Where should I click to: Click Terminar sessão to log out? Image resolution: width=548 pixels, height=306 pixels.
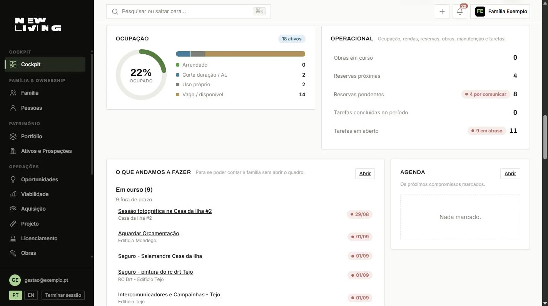[x=63, y=295]
